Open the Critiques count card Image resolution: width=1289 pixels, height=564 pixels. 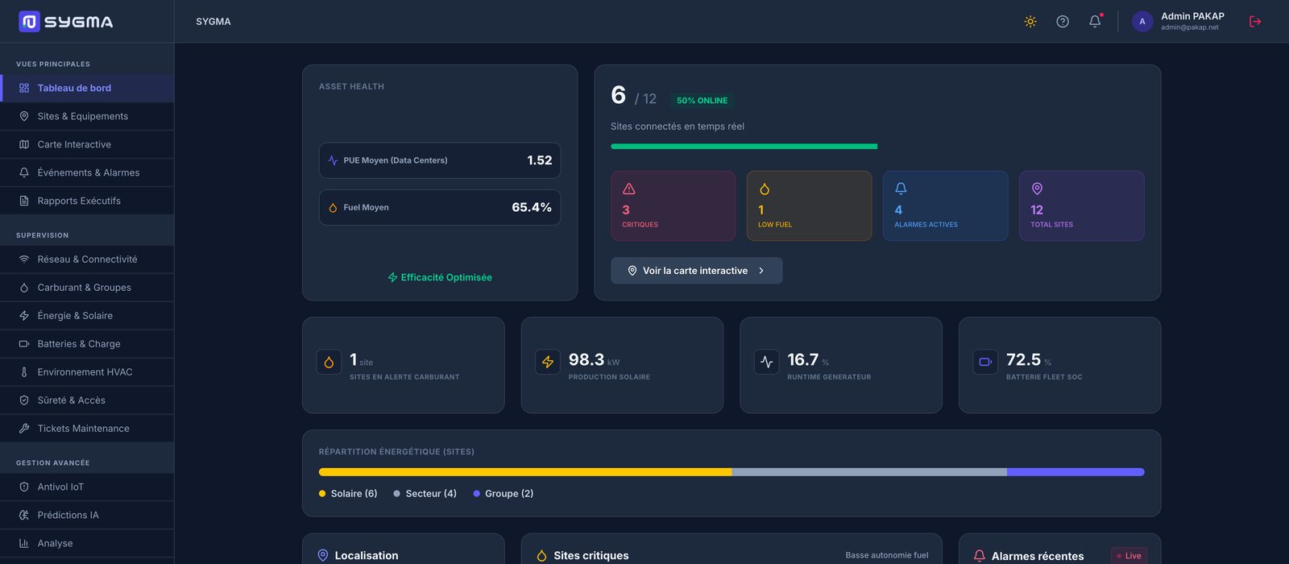(x=673, y=205)
